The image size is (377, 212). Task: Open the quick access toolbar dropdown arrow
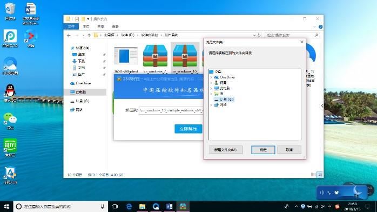click(x=88, y=19)
